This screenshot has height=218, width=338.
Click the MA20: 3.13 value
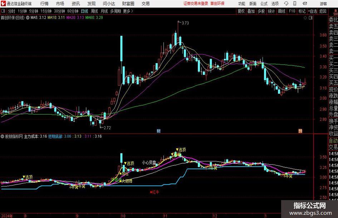[x=75, y=18]
